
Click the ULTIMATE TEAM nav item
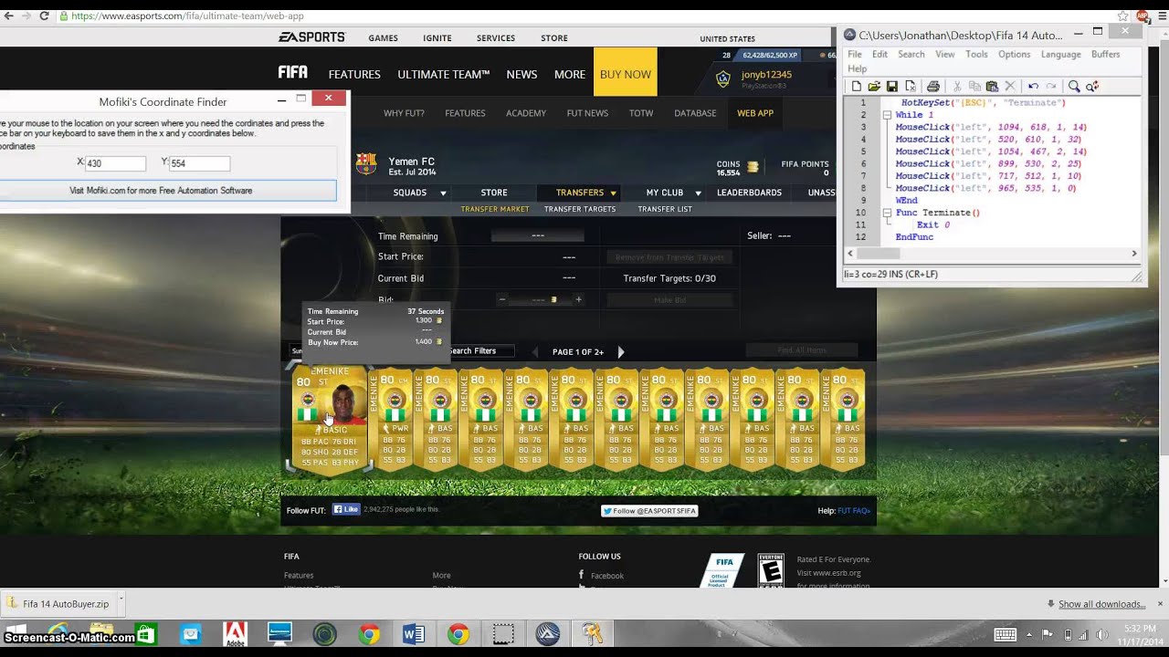tap(444, 74)
